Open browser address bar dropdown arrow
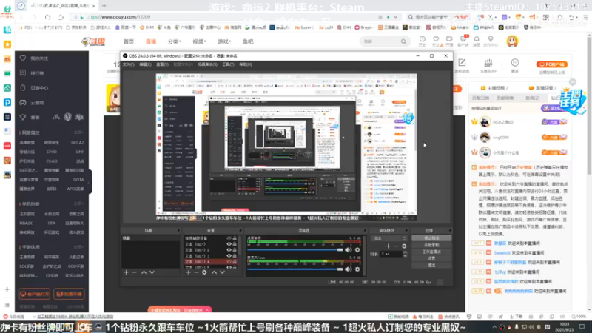Viewport: 592px width, 333px height. (x=395, y=17)
